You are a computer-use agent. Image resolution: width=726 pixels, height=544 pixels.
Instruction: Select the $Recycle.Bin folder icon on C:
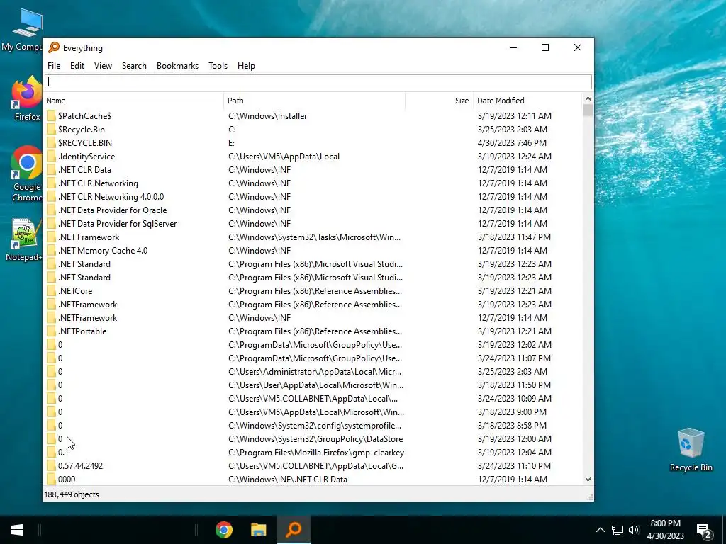(51, 129)
